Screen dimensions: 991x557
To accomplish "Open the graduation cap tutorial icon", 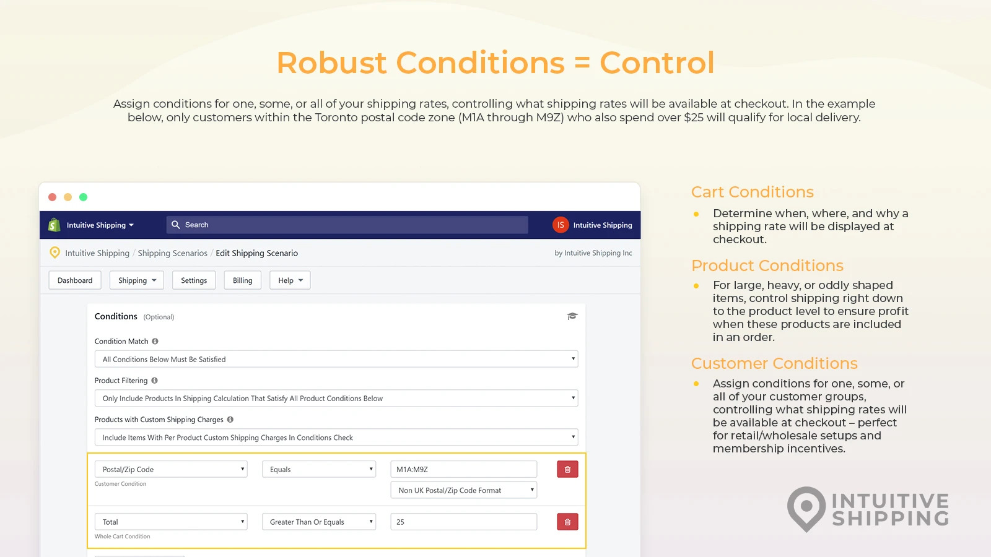I will [572, 316].
